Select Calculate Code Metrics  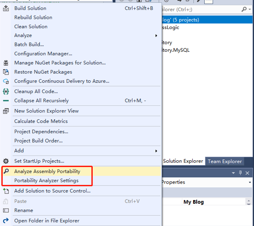pyautogui.click(x=81, y=121)
